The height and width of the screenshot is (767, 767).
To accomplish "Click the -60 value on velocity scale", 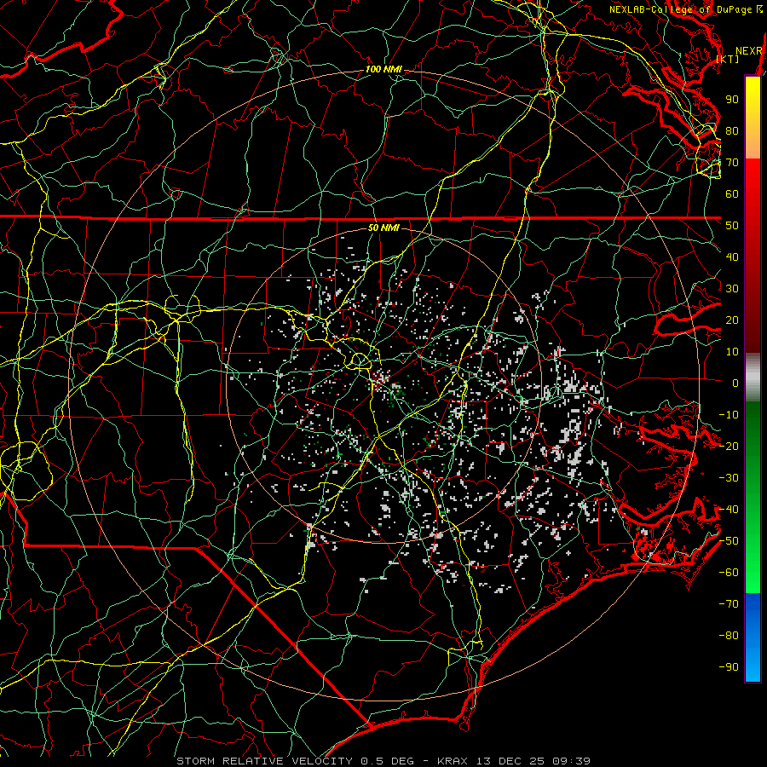I will (729, 573).
